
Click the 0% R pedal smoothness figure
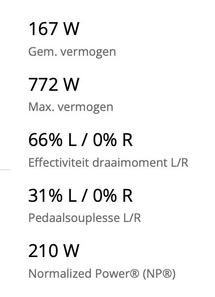pos(113,195)
